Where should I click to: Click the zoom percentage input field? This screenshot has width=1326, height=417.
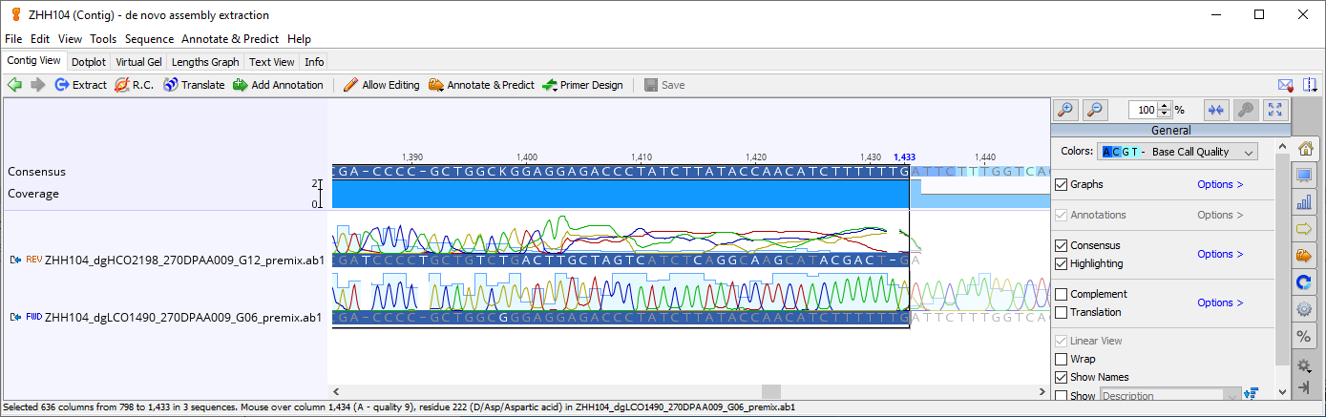click(x=1144, y=110)
